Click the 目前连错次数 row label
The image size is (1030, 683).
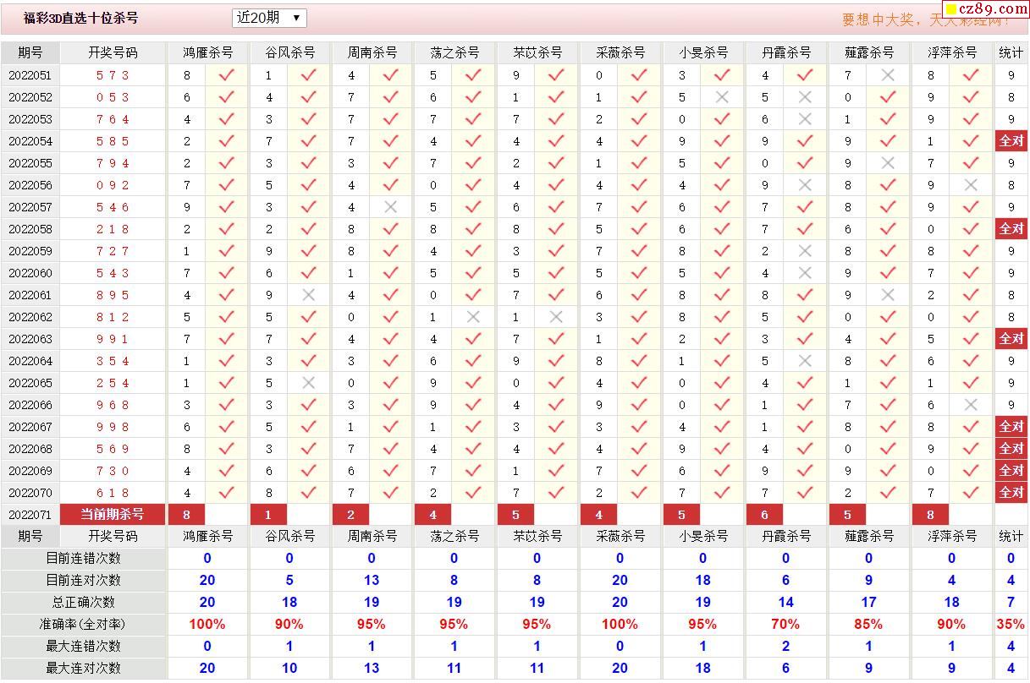(x=84, y=559)
